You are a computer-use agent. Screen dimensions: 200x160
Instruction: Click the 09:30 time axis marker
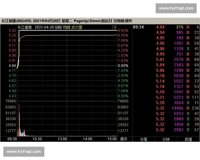click(12, 139)
